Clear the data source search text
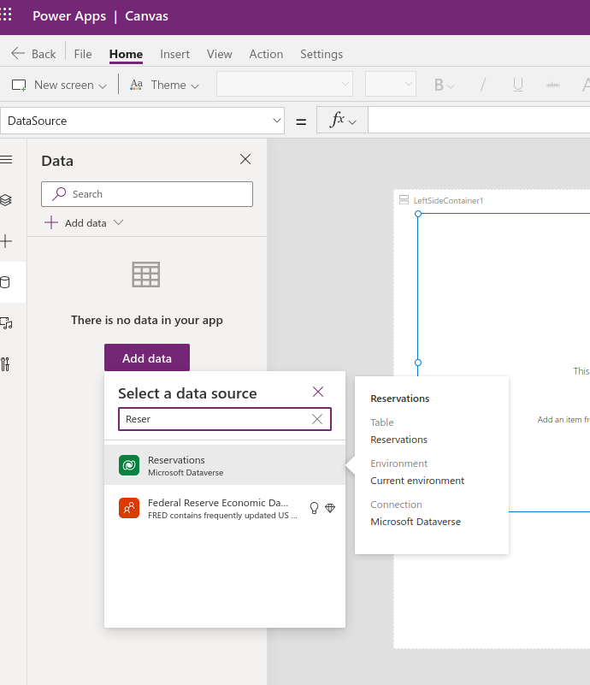 tap(317, 419)
